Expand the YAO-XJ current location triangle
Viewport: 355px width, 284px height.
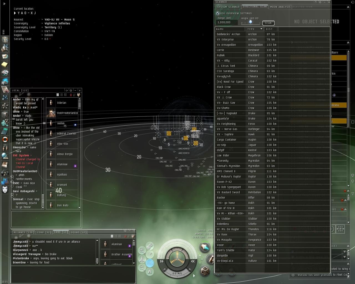pyautogui.click(x=15, y=13)
